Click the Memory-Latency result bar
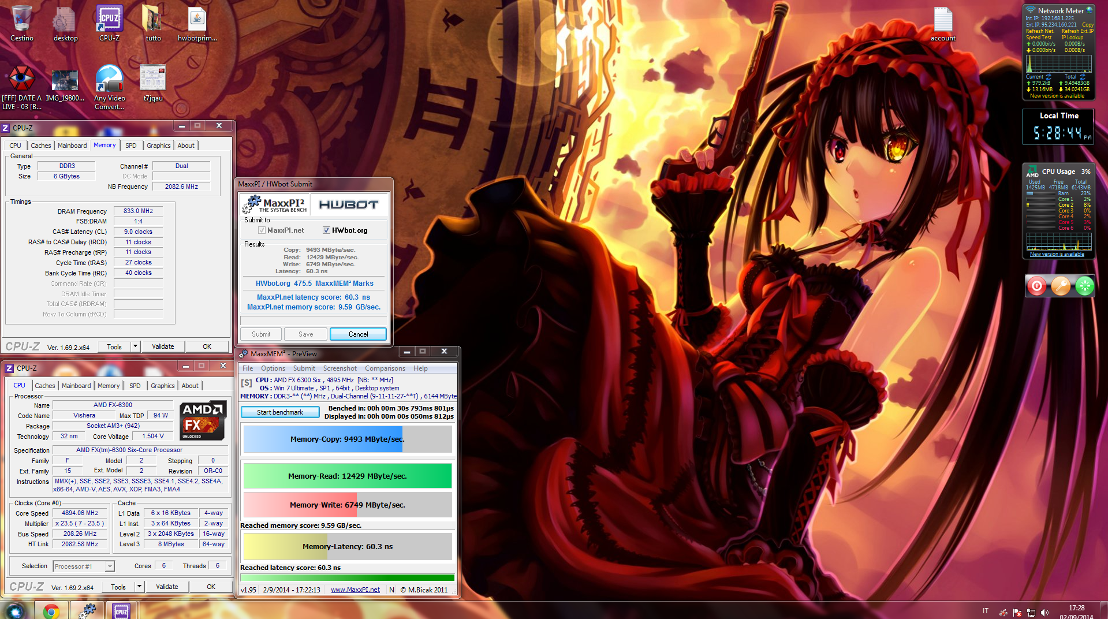Viewport: 1108px width, 619px height. 348,547
